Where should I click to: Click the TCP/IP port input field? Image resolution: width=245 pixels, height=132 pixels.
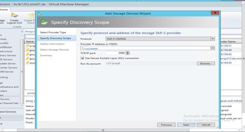115,53
